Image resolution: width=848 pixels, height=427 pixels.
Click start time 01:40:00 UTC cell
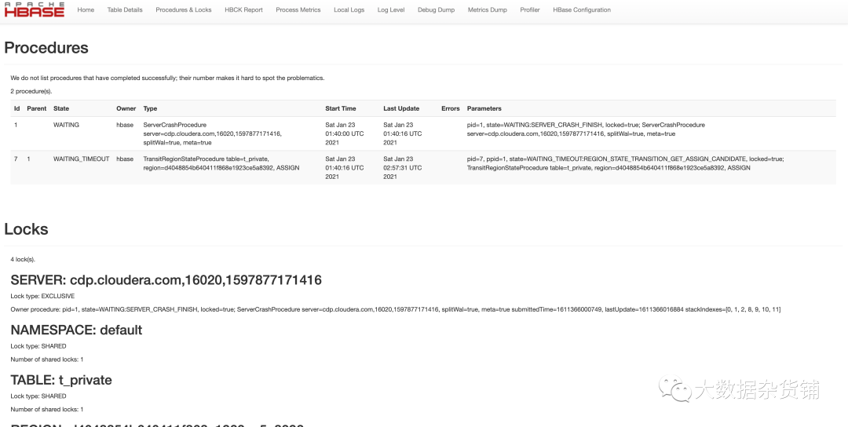(x=345, y=133)
